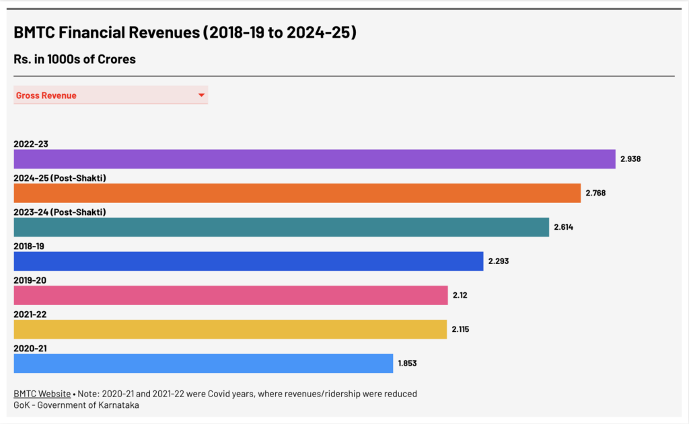Click the 2021-22 yellow bar

click(229, 329)
